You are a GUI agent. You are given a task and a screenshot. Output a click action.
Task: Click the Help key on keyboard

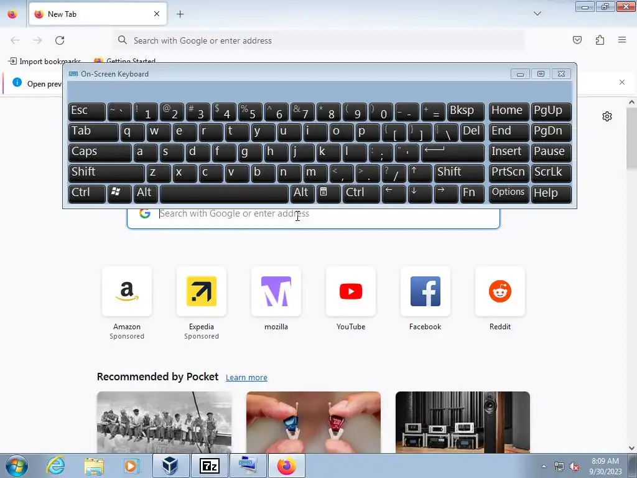(x=551, y=194)
